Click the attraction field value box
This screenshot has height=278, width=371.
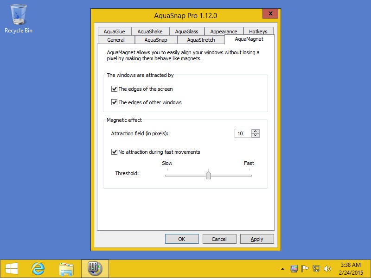(243, 133)
